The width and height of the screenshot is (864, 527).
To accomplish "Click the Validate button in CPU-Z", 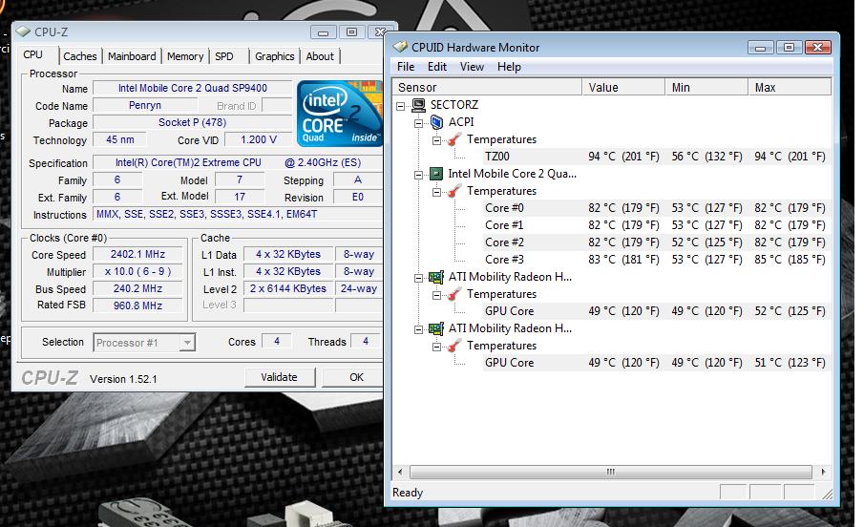I will click(x=280, y=377).
